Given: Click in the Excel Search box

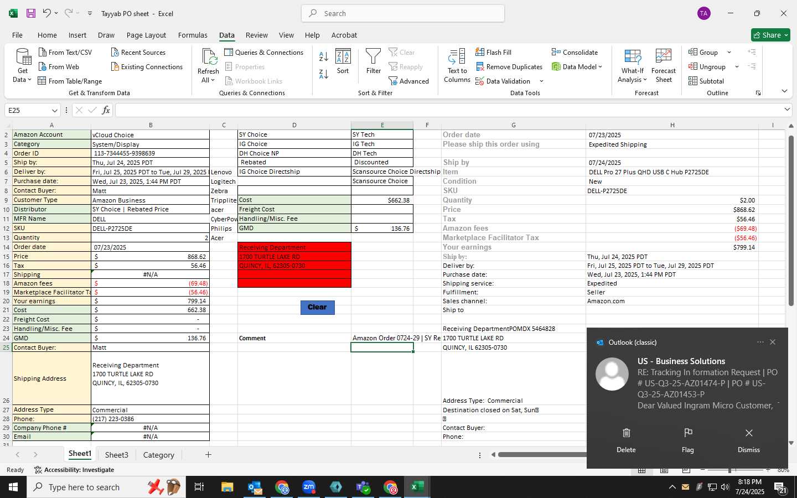Looking at the screenshot, I should (x=403, y=13).
